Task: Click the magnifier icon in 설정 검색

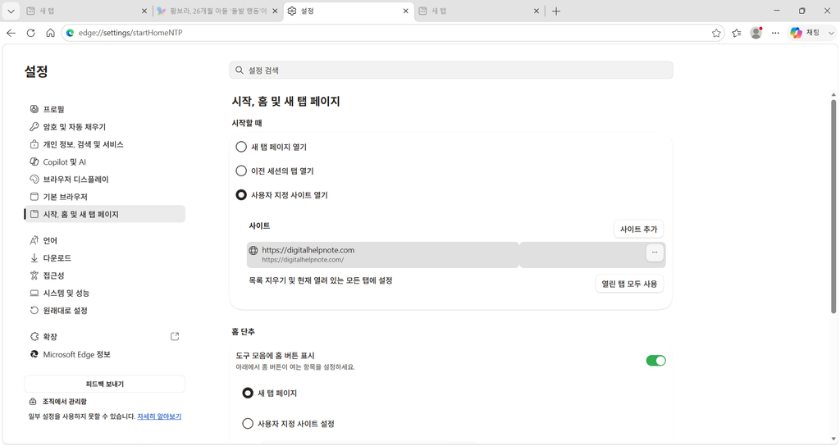Action: click(239, 71)
